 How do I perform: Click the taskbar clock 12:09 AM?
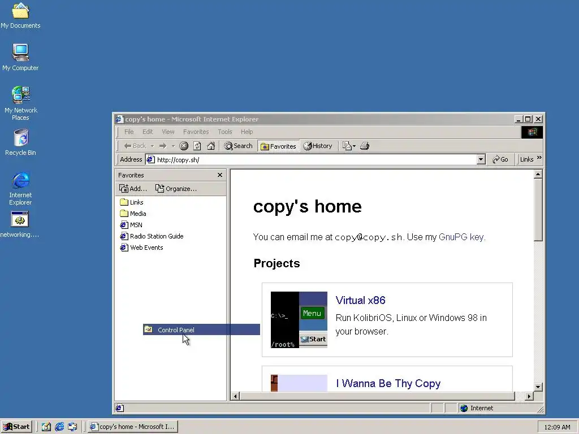point(557,427)
